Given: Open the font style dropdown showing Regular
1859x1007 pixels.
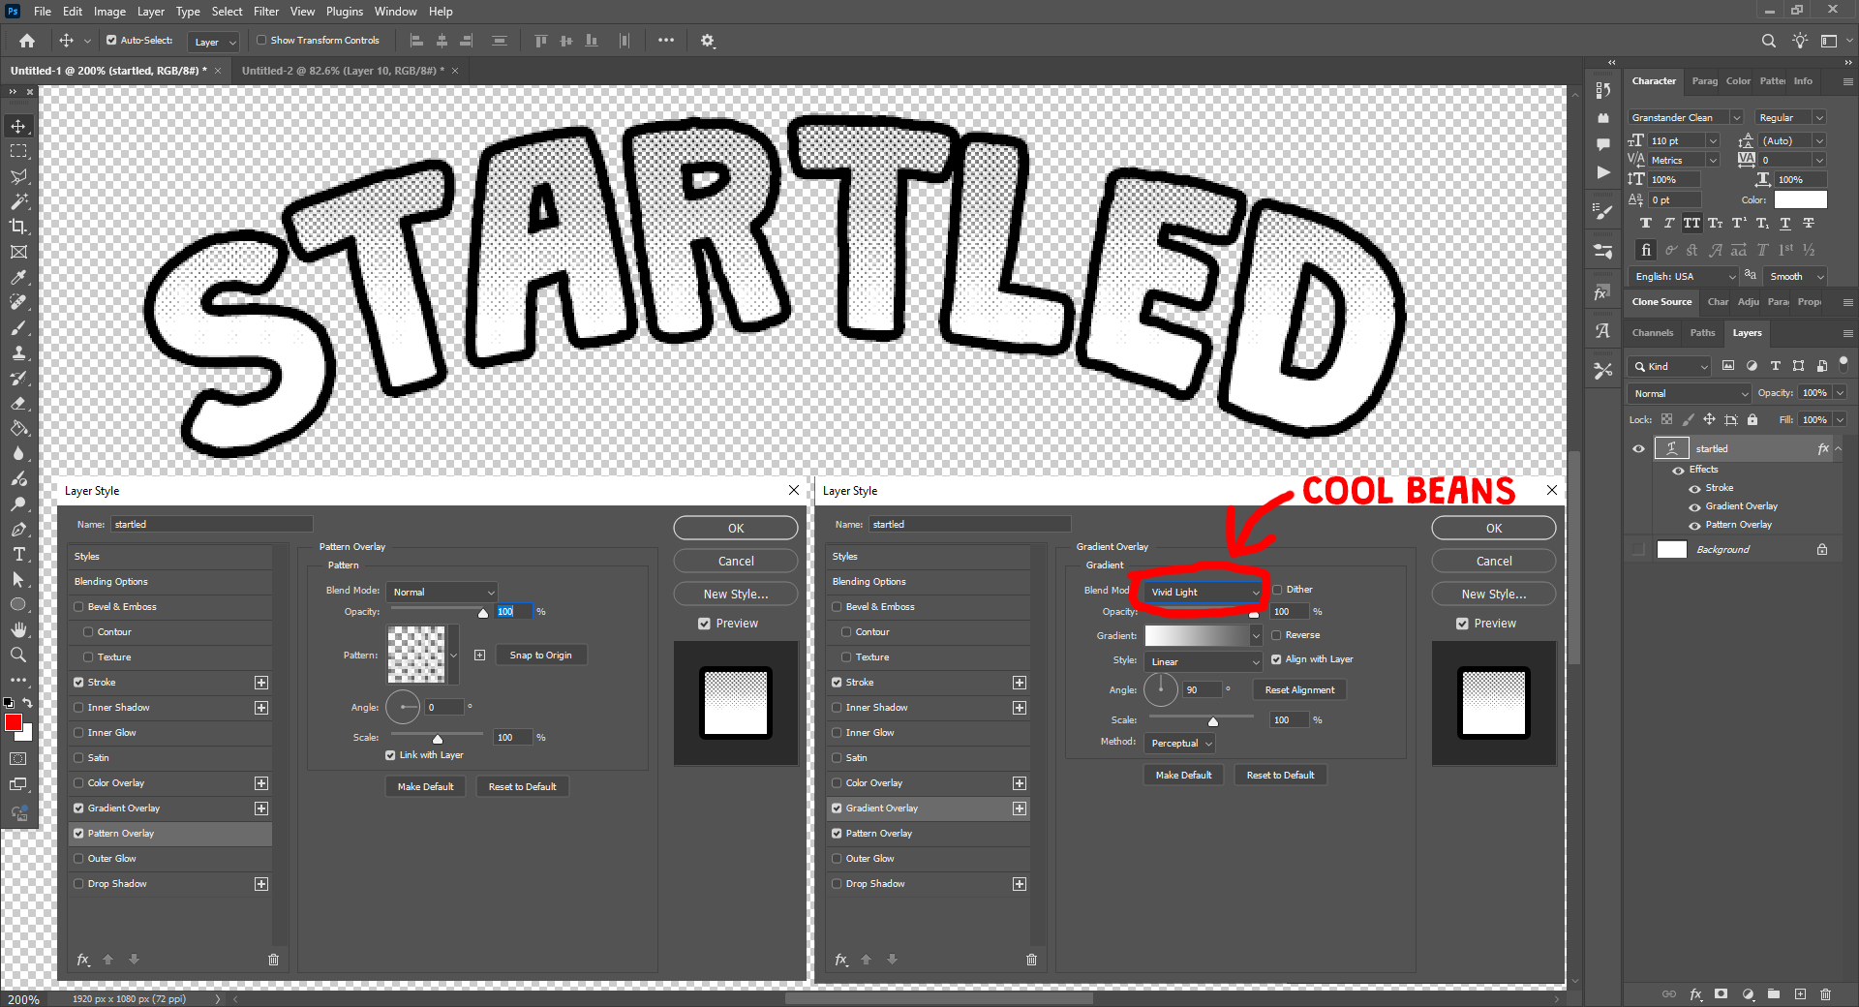Looking at the screenshot, I should [x=1791, y=117].
